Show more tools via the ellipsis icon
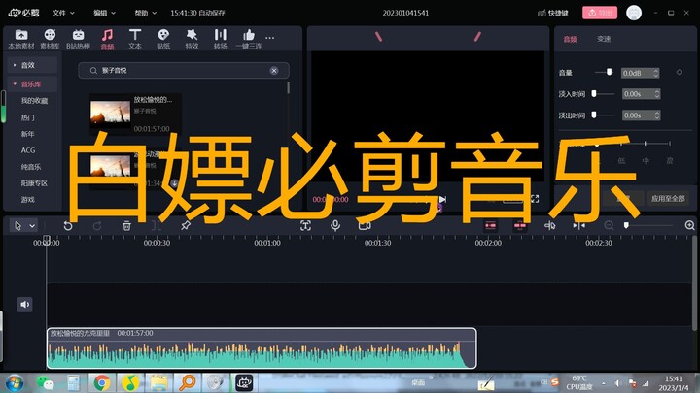 pos(269,38)
